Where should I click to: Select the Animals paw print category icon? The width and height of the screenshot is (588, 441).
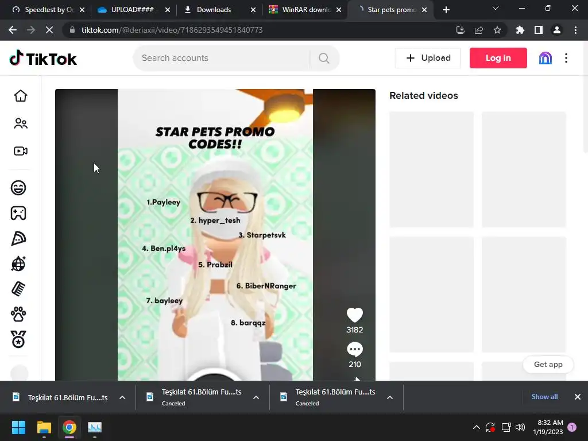point(18,314)
